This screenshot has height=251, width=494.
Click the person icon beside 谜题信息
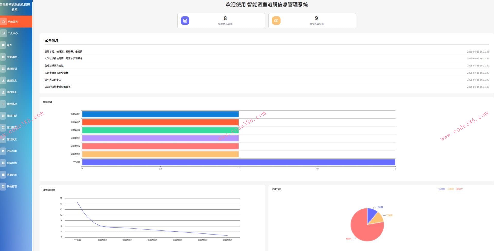point(3,81)
